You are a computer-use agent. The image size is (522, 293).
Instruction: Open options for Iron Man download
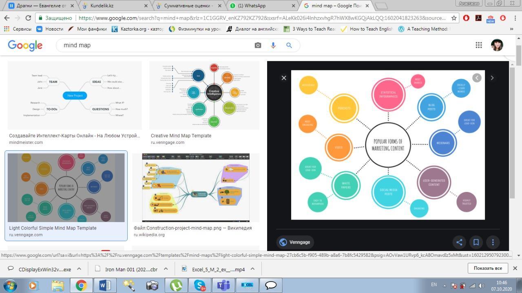point(166,269)
